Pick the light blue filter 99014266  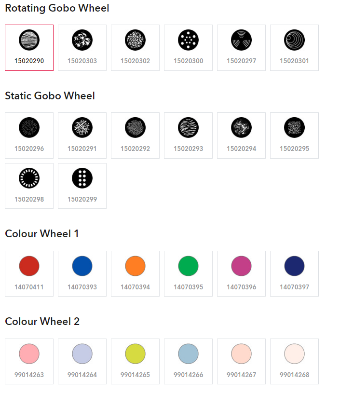pos(188,361)
